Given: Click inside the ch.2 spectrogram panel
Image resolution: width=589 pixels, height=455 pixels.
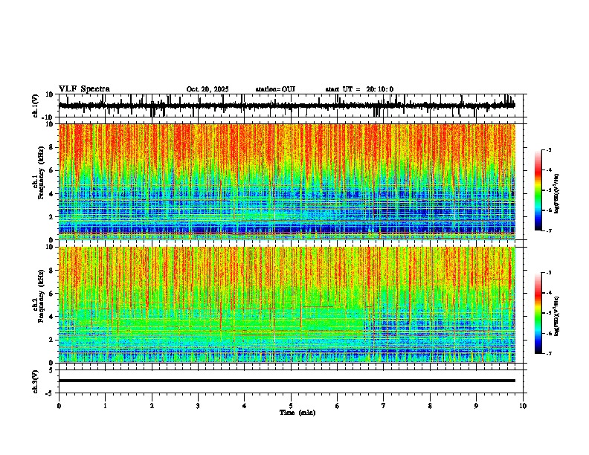Looking at the screenshot, I should (287, 305).
